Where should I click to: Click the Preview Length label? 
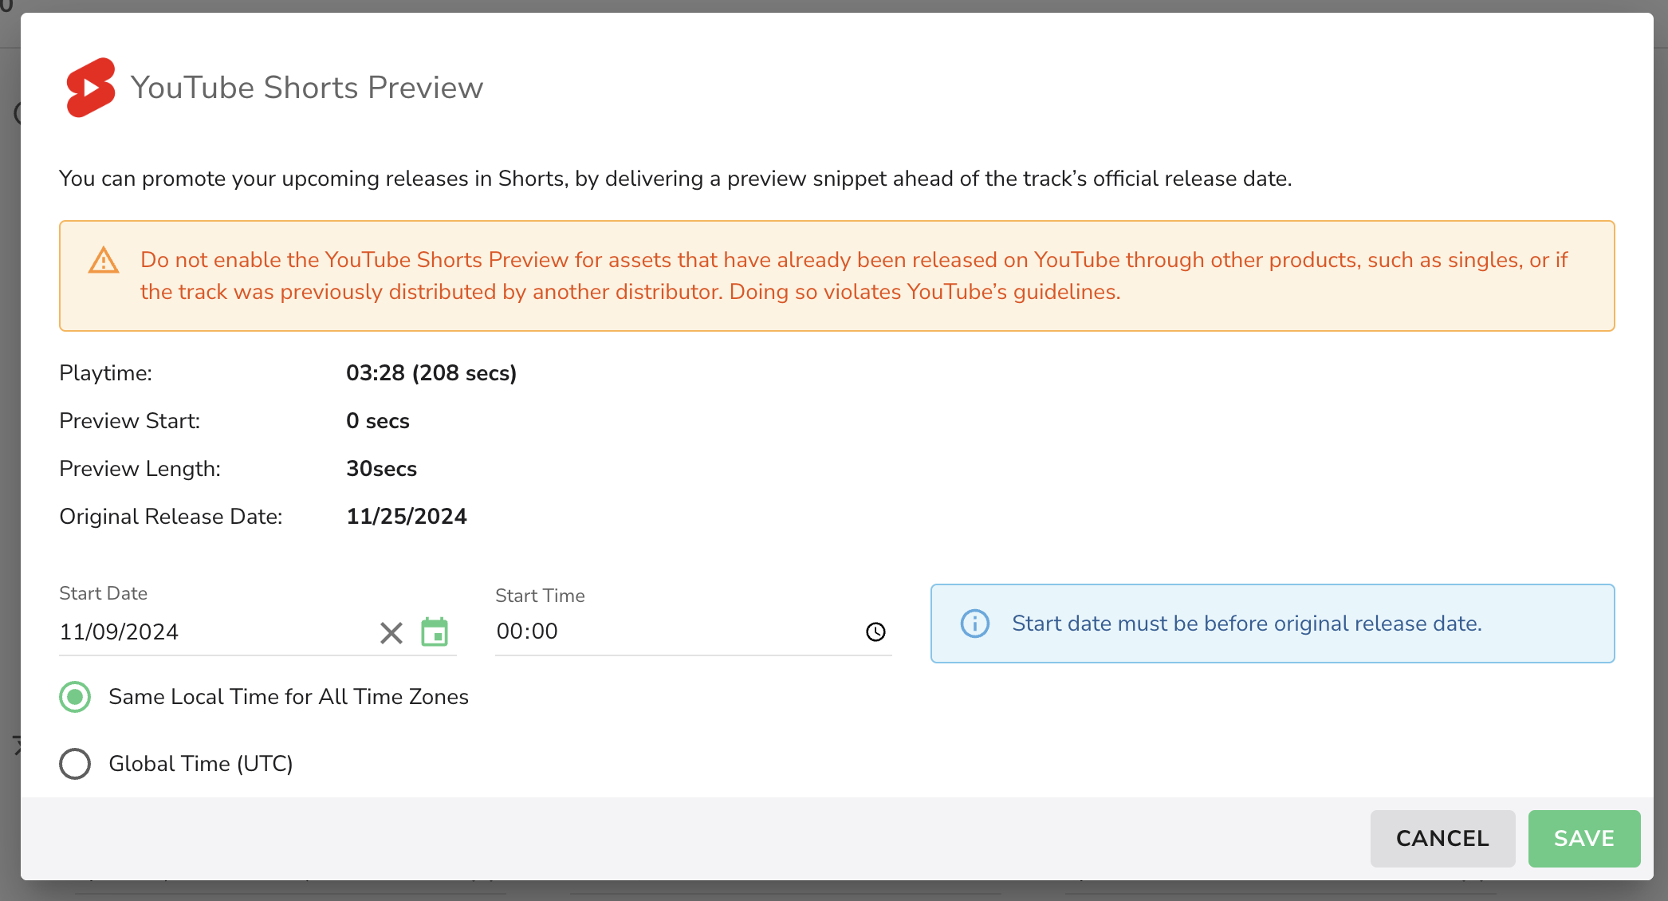tap(140, 469)
